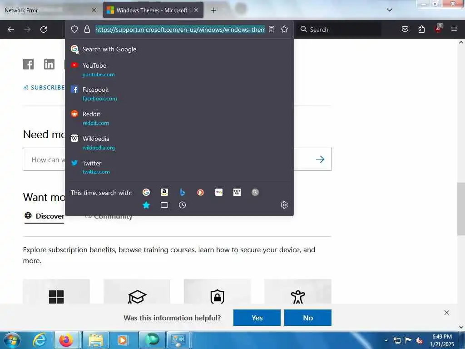Open the graduation cap training card

coord(137,291)
